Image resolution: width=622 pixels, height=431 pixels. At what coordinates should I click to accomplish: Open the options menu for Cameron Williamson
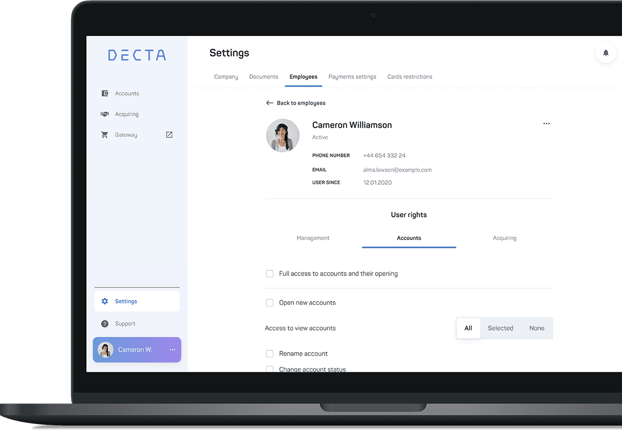point(546,123)
